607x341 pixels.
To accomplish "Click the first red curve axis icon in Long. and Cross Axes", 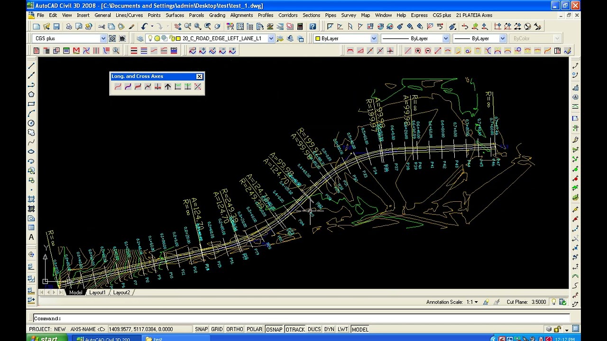I will pos(118,87).
